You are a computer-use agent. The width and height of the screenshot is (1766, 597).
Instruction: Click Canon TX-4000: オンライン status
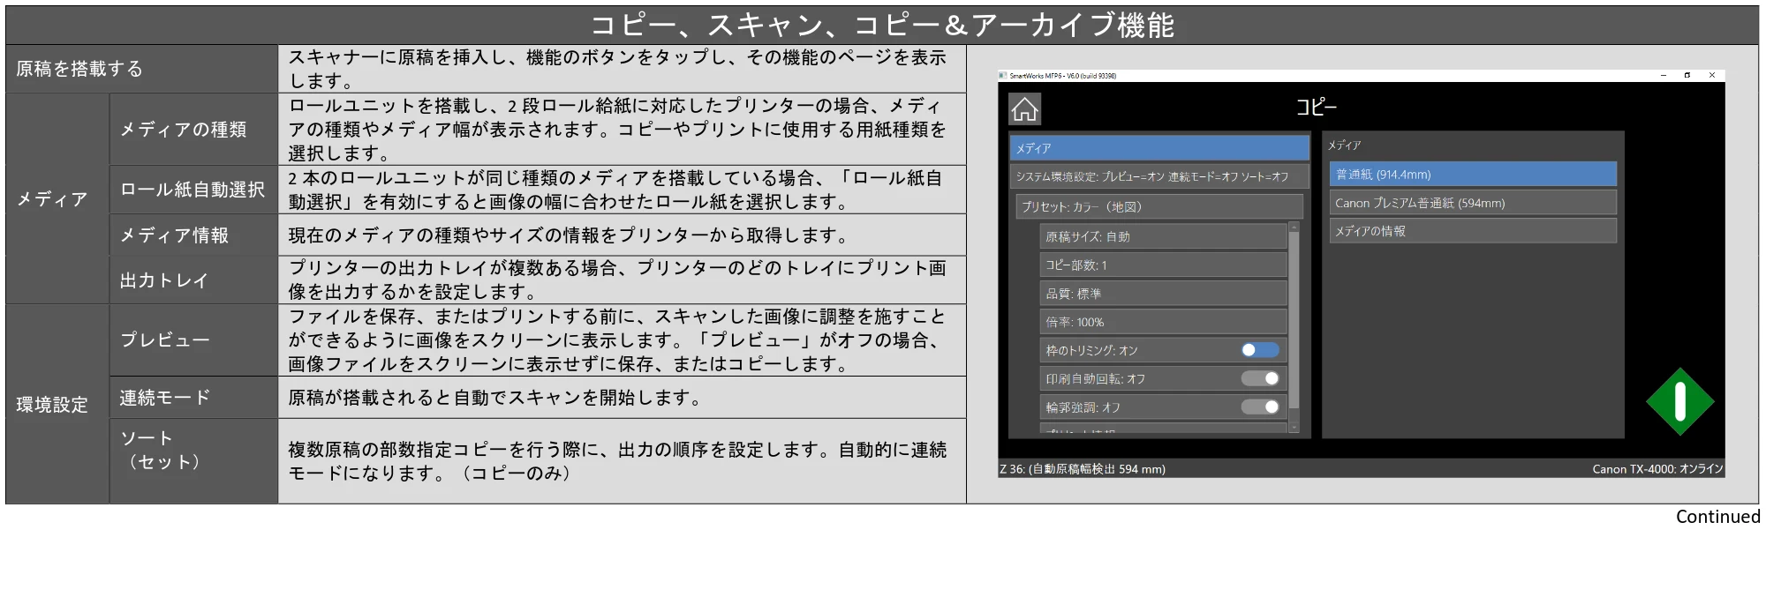pyautogui.click(x=1657, y=469)
